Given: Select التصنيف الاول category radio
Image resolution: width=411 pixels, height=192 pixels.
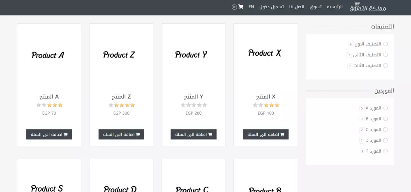Looking at the screenshot, I should (386, 44).
